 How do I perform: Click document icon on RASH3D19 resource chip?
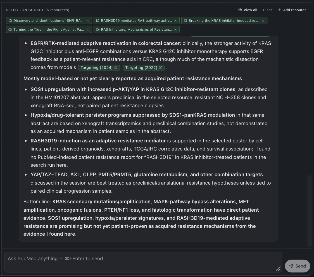98,21
